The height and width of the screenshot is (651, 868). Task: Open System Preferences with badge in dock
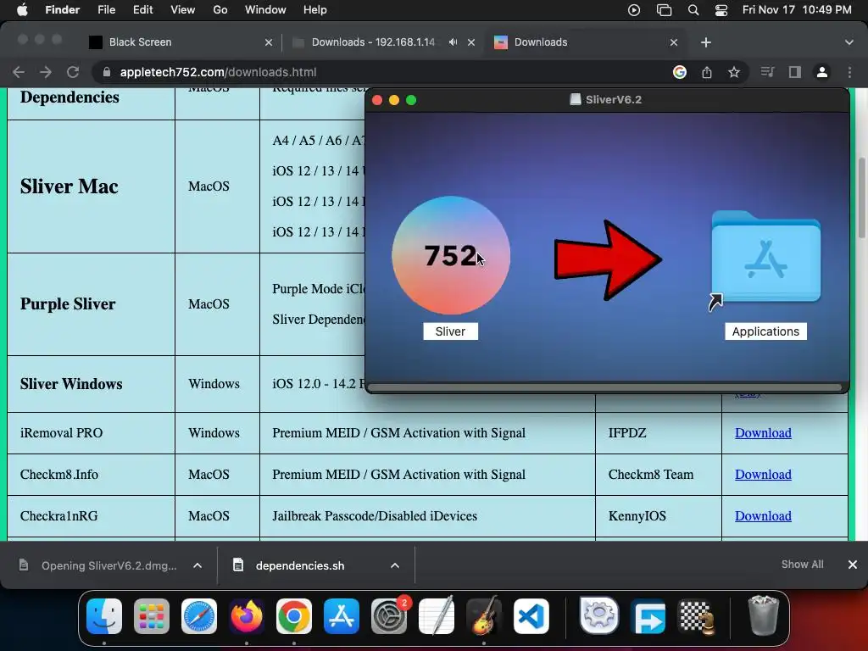(x=389, y=616)
